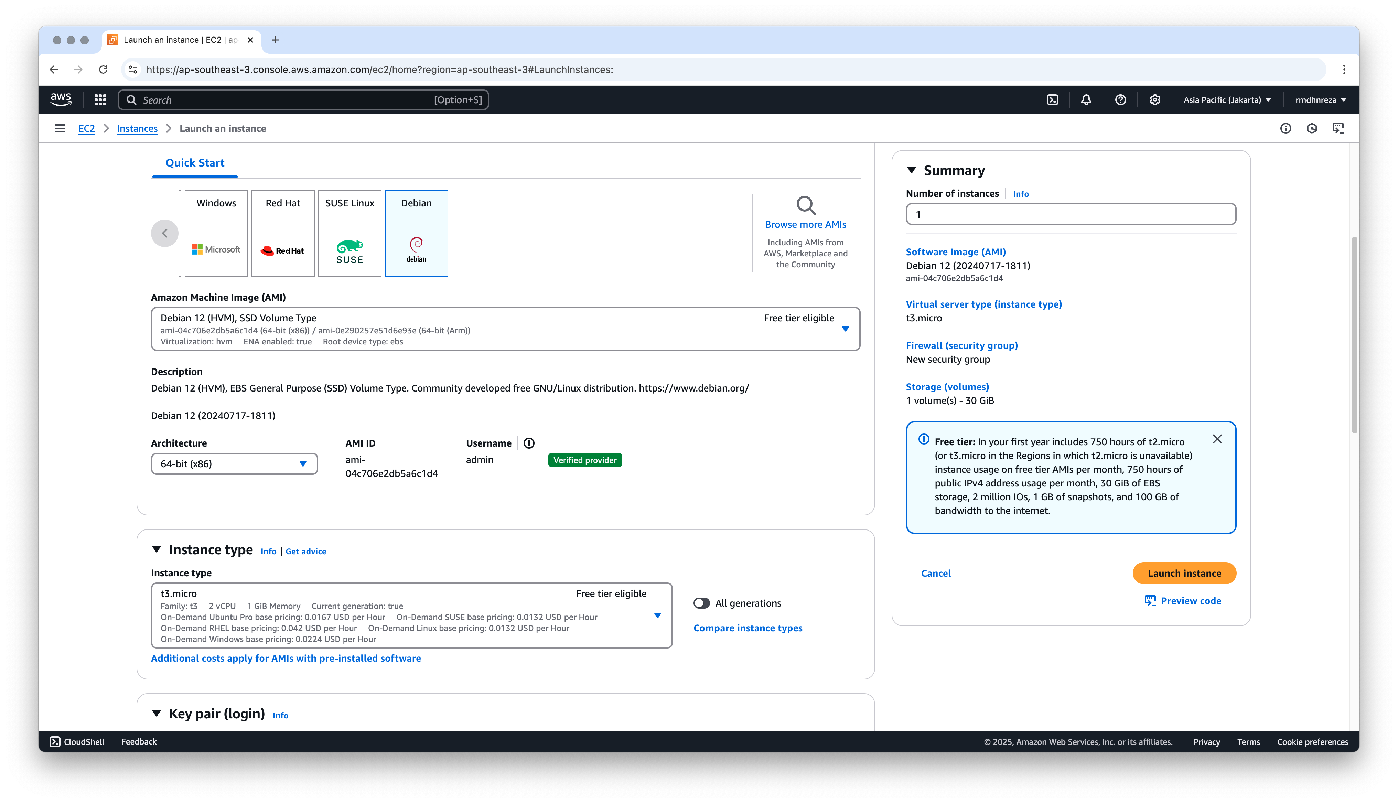The height and width of the screenshot is (803, 1398).
Task: Collapse the Summary panel
Action: [x=911, y=170]
